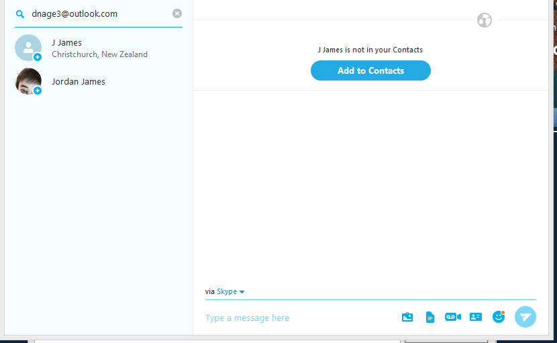Image resolution: width=557 pixels, height=343 pixels.
Task: Click the Add to Contacts button
Action: (370, 70)
